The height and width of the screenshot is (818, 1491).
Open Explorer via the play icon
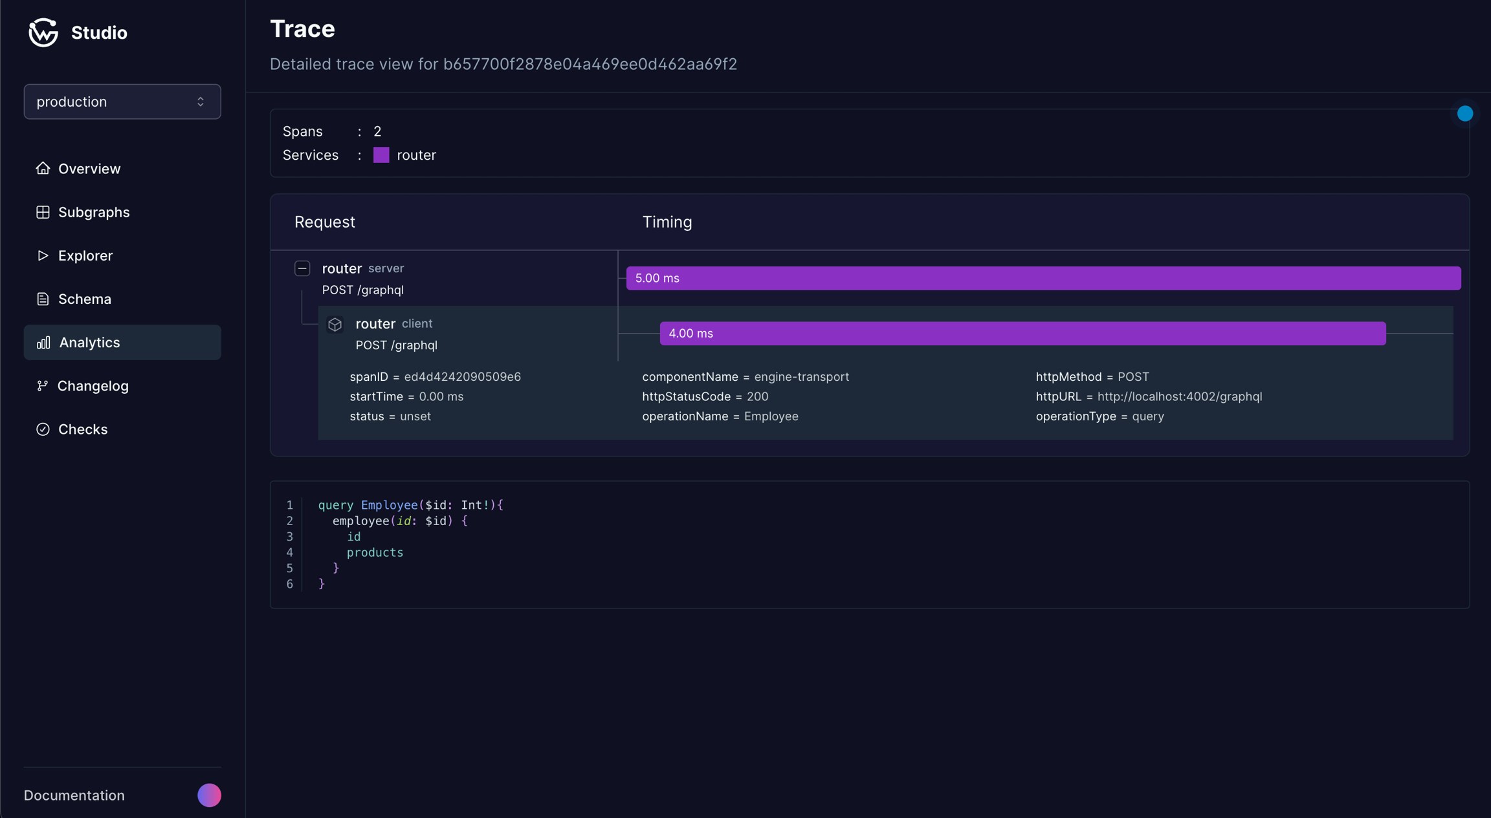point(42,255)
